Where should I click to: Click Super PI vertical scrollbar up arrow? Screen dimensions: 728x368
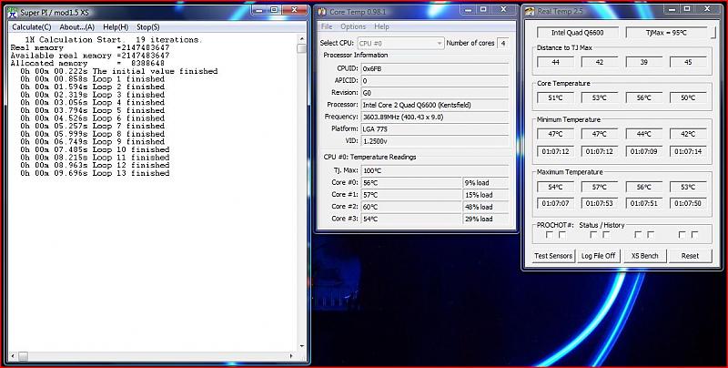[302, 39]
